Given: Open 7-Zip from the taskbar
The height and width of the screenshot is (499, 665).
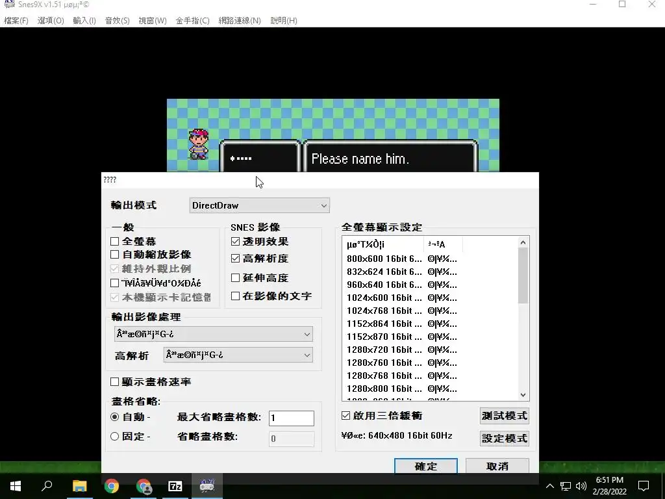Looking at the screenshot, I should point(175,486).
